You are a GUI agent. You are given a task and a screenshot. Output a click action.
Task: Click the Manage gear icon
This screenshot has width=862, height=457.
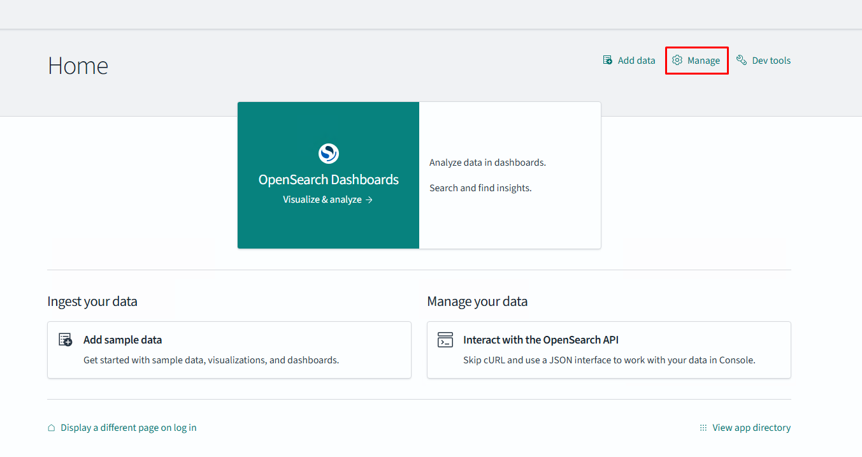tap(677, 60)
